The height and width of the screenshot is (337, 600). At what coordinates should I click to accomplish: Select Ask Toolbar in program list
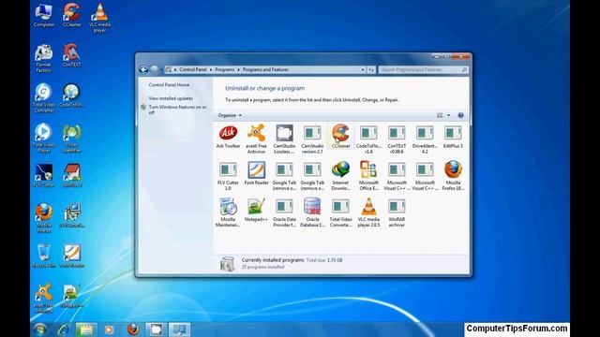[x=228, y=137]
